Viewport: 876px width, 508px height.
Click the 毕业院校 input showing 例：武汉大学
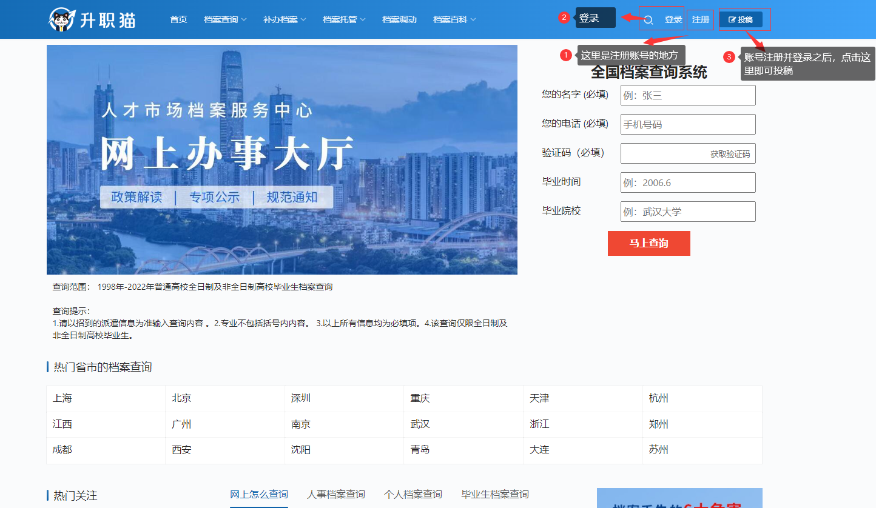click(687, 212)
